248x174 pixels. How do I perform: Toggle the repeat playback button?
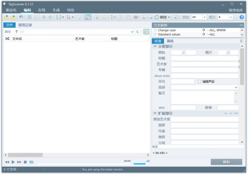(x=31, y=162)
